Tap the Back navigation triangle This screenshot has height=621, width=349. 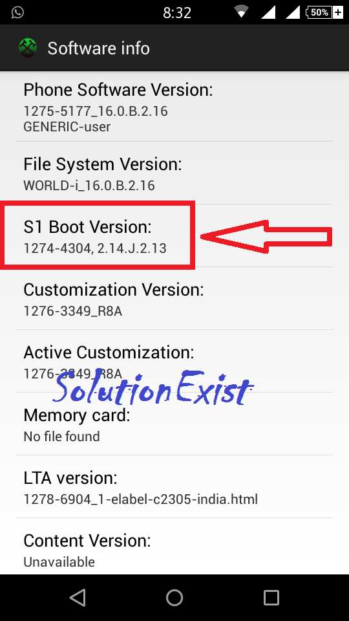coord(78,597)
